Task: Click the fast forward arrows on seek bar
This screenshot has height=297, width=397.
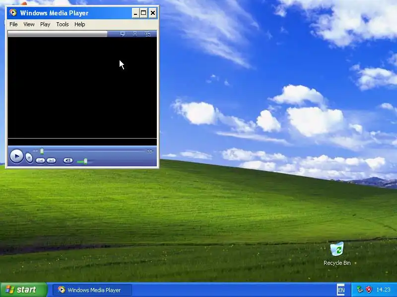Action: pos(150,151)
